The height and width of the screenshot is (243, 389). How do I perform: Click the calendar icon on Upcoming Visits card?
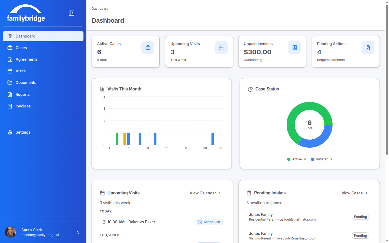pyautogui.click(x=221, y=47)
